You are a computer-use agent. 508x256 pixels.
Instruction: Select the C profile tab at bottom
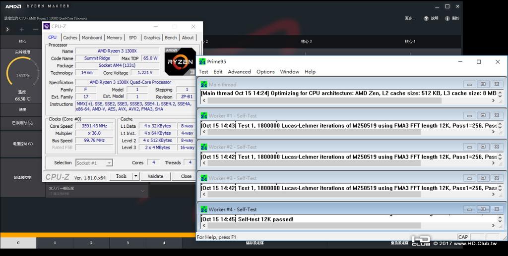[18, 243]
